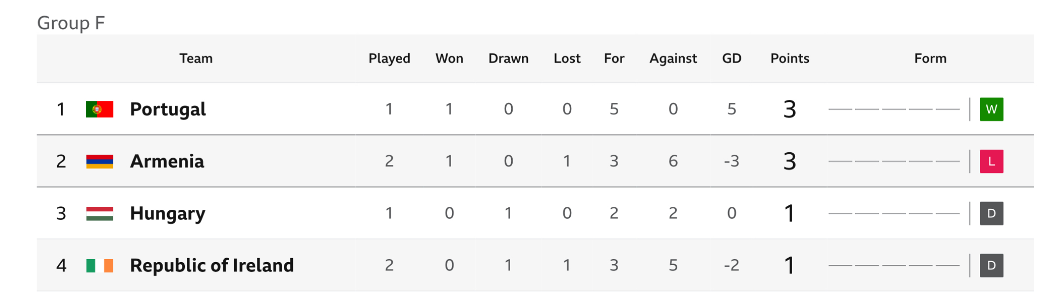The height and width of the screenshot is (298, 1046).
Task: Click the Armenia flag icon
Action: [100, 162]
